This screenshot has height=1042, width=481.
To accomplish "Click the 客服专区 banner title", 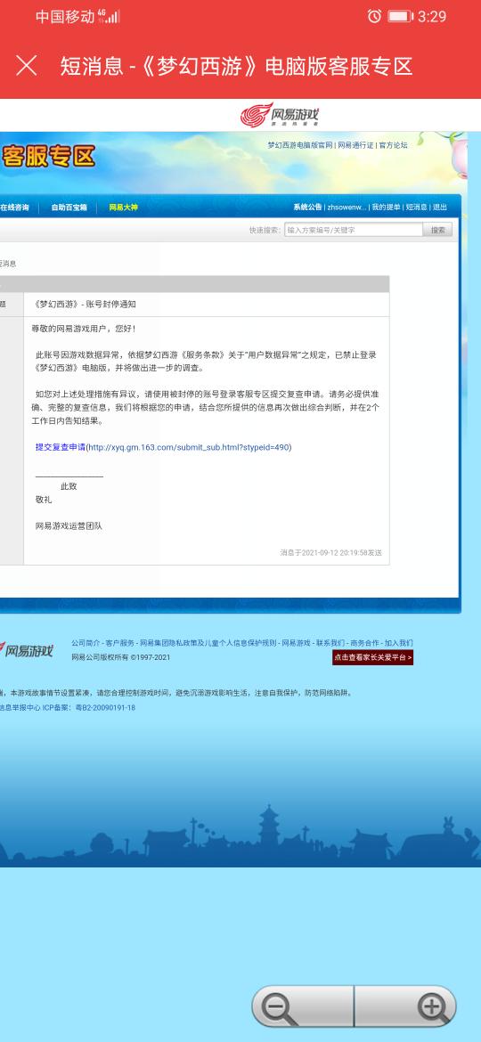I will (48, 157).
